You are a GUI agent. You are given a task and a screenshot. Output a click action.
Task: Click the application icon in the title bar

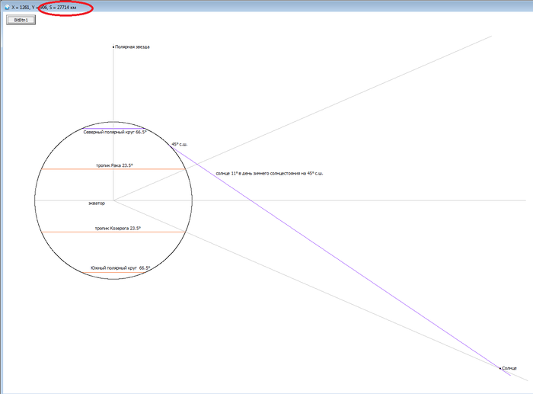tap(6, 6)
